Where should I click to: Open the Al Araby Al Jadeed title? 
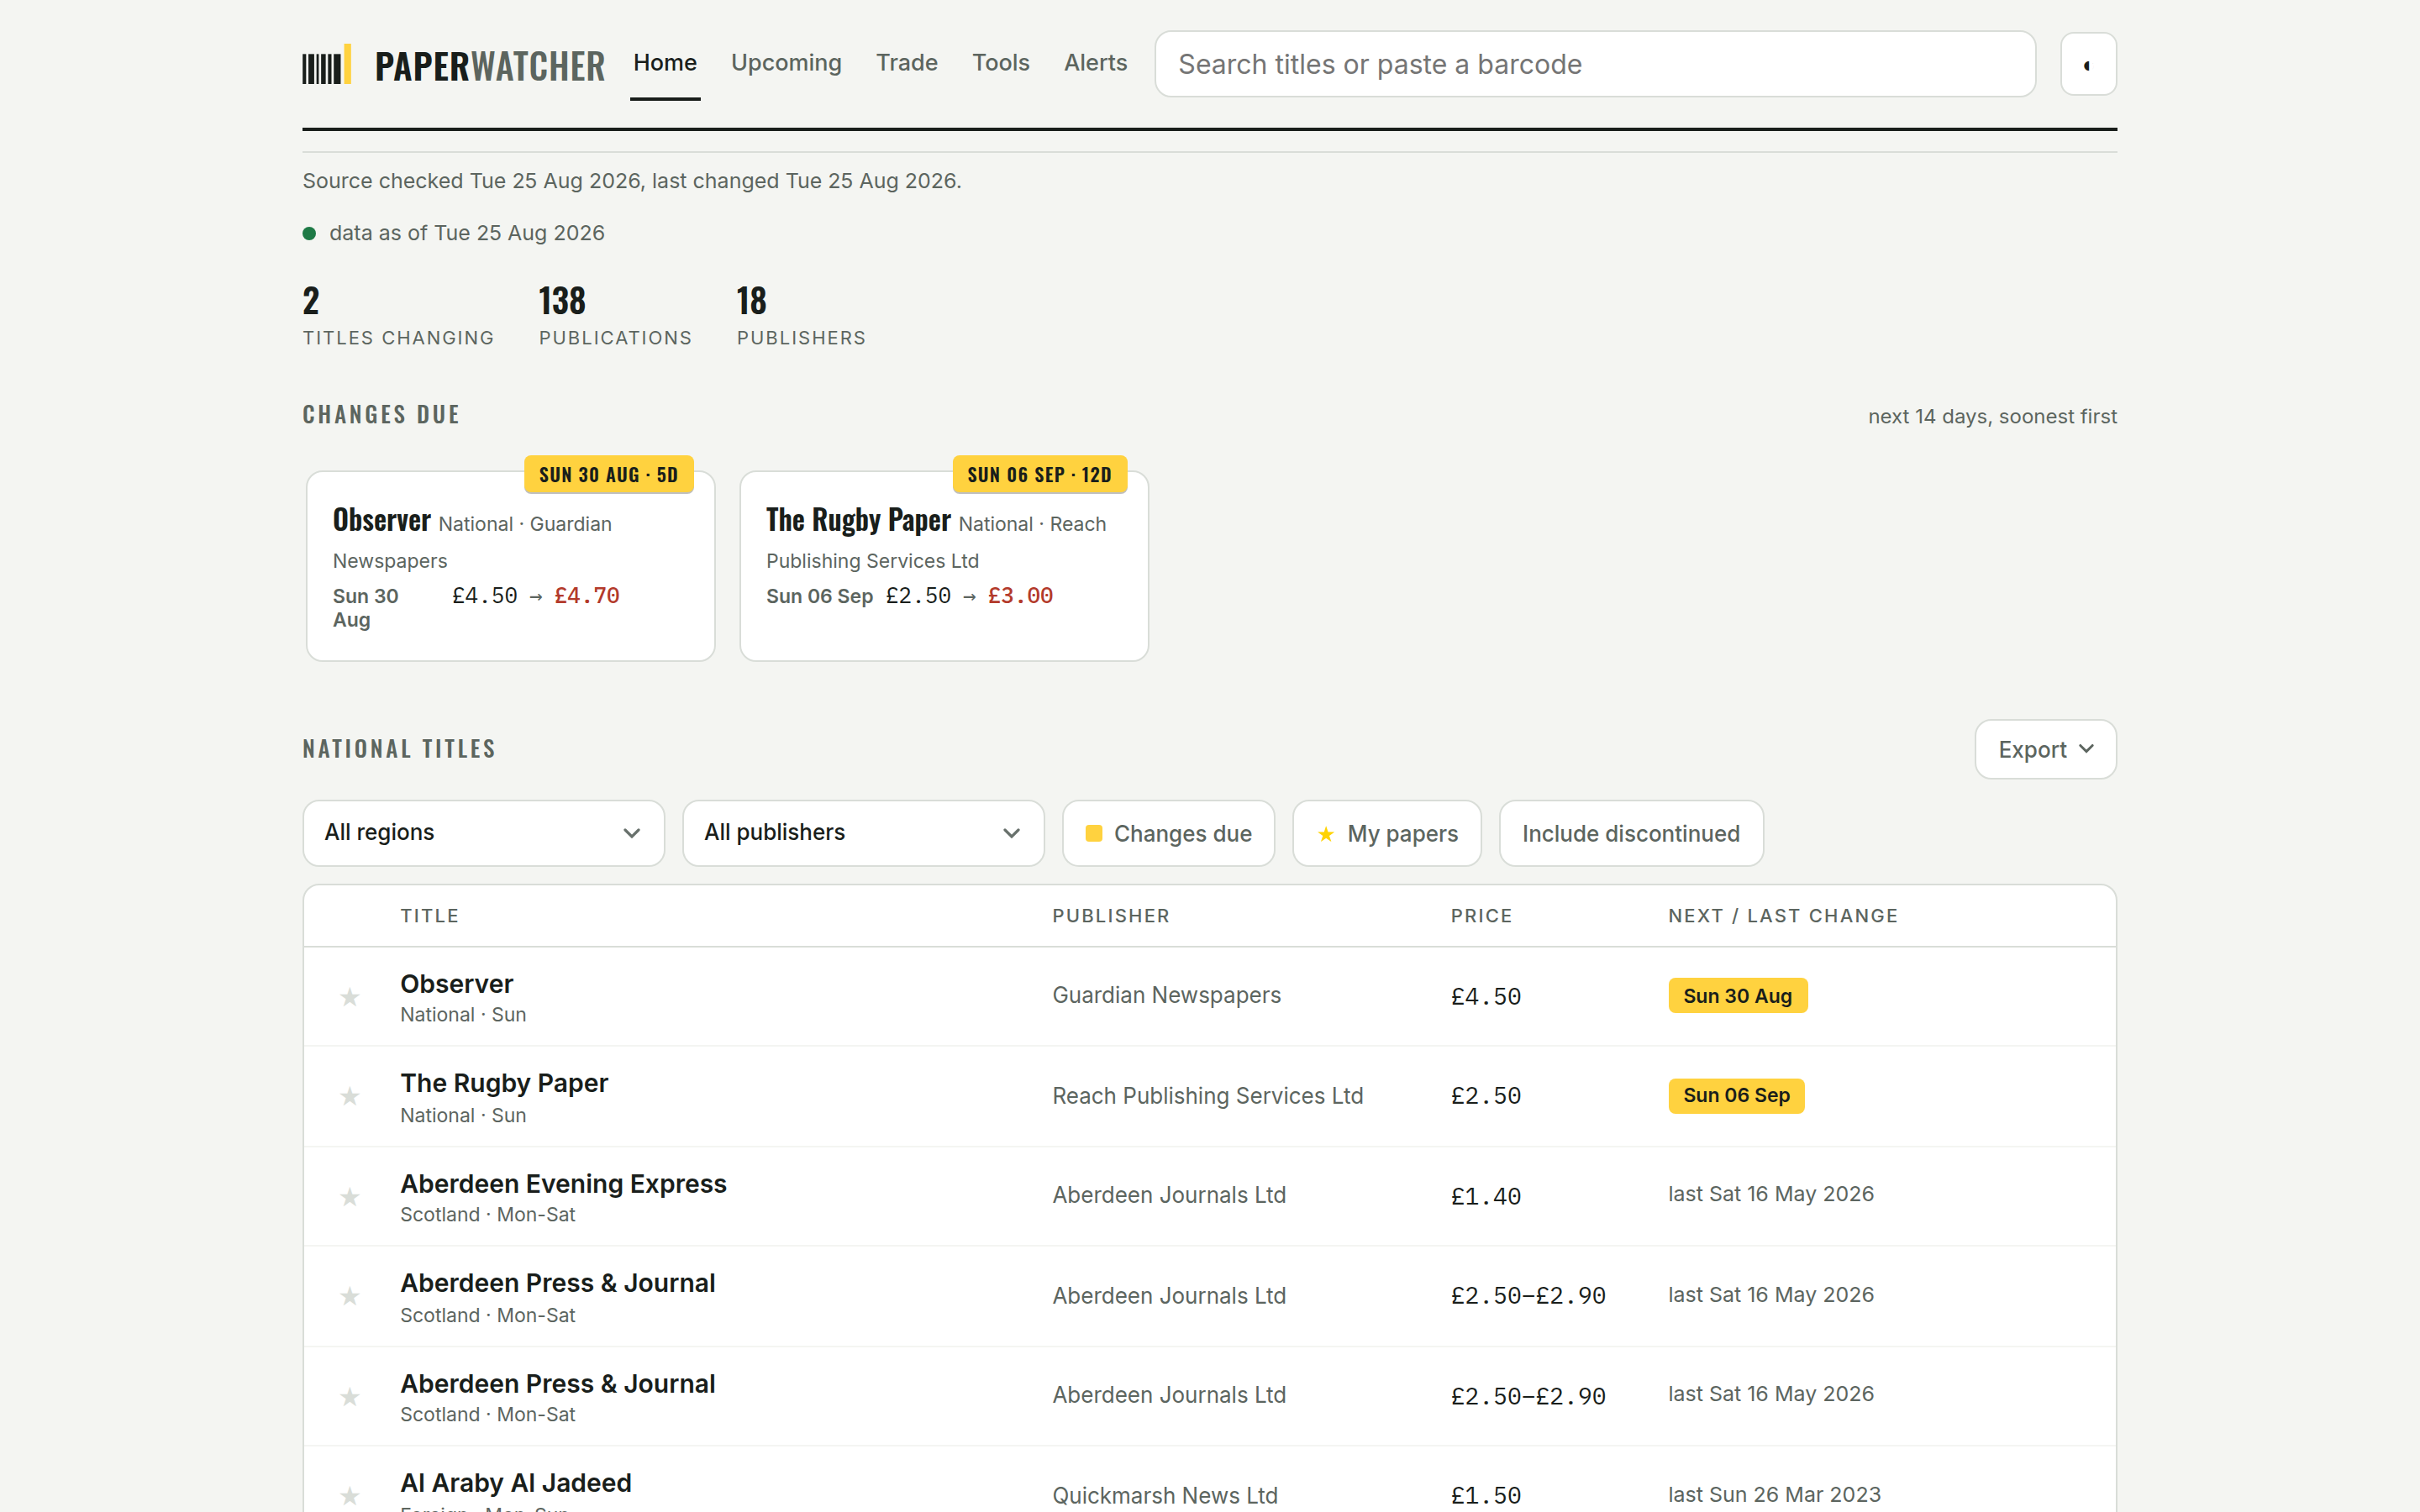click(516, 1483)
